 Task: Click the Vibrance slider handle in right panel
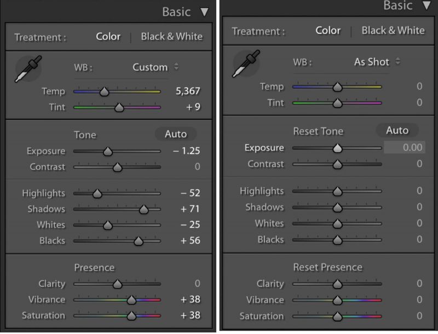pyautogui.click(x=337, y=300)
